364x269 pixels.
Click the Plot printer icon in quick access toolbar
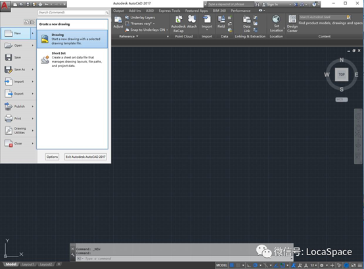(40, 5)
